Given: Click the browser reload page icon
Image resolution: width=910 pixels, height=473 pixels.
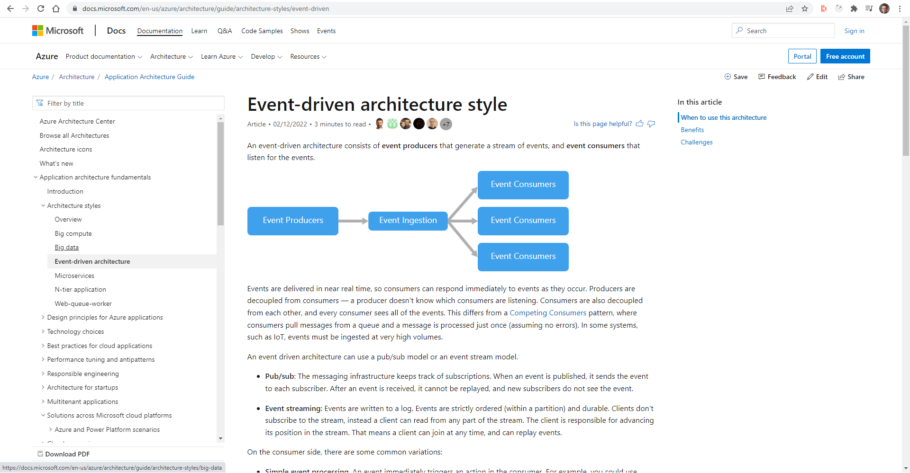Looking at the screenshot, I should coord(41,9).
